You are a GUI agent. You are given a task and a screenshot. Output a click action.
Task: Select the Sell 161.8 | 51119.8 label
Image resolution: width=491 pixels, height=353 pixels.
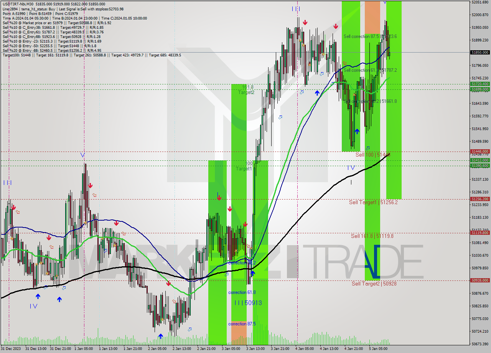click(x=372, y=236)
